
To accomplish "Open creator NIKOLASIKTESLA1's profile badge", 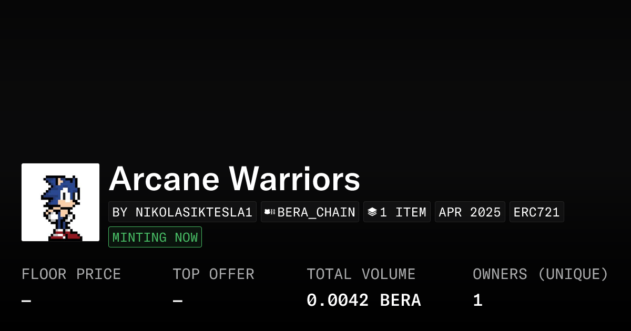I will [x=182, y=212].
